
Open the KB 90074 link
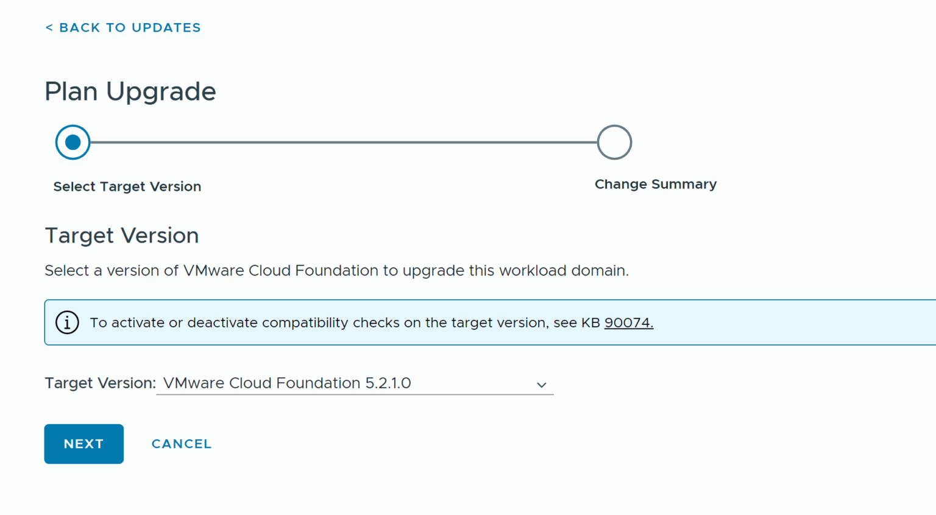point(628,322)
